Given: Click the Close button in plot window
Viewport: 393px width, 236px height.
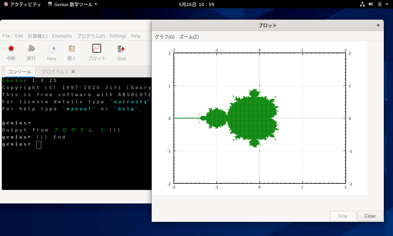Looking at the screenshot, I should [370, 216].
